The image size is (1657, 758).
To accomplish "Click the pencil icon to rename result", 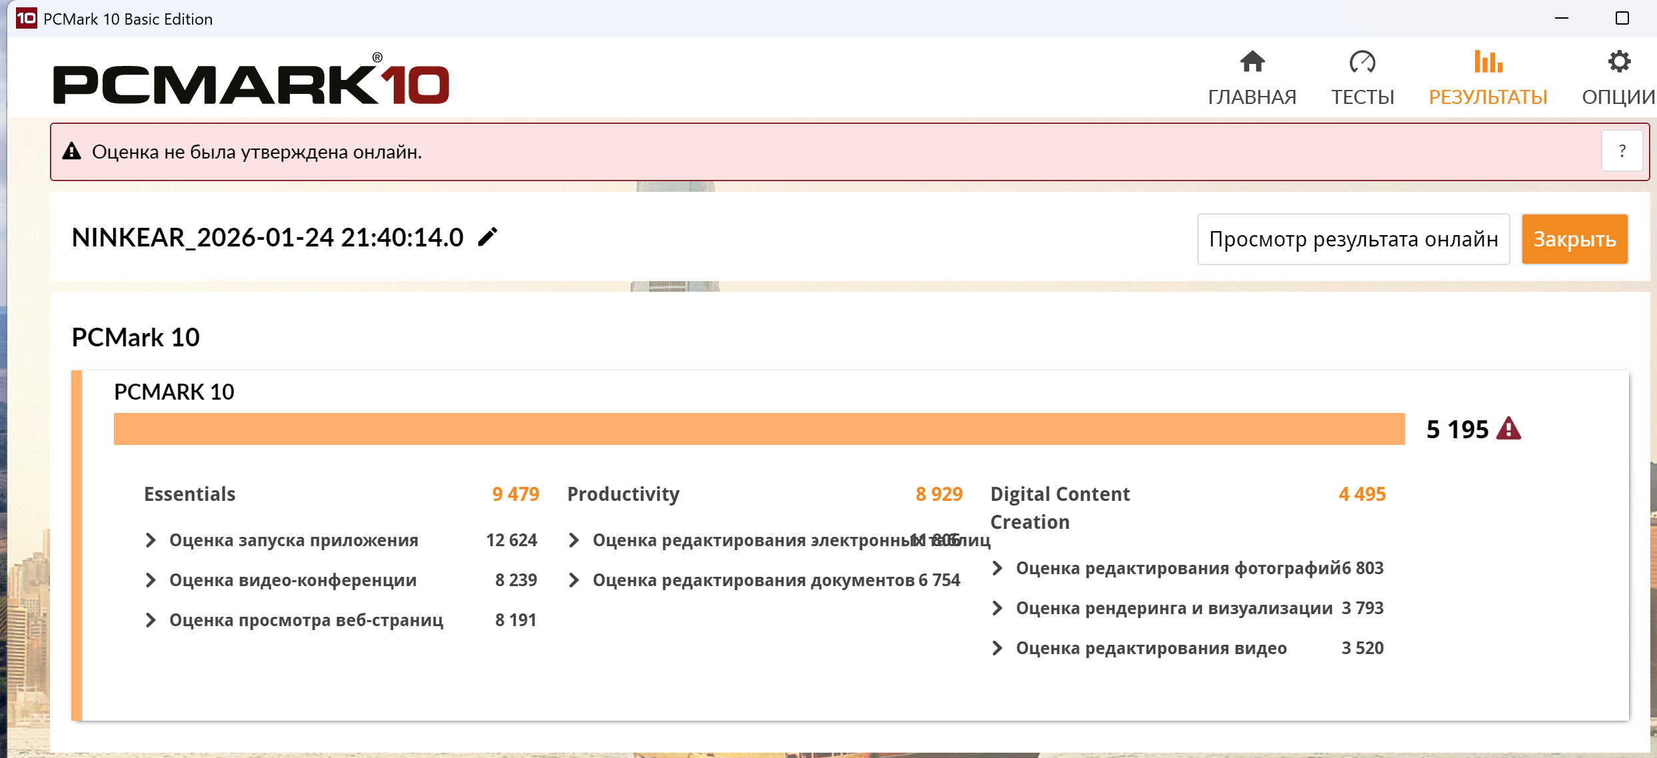I will [x=488, y=237].
